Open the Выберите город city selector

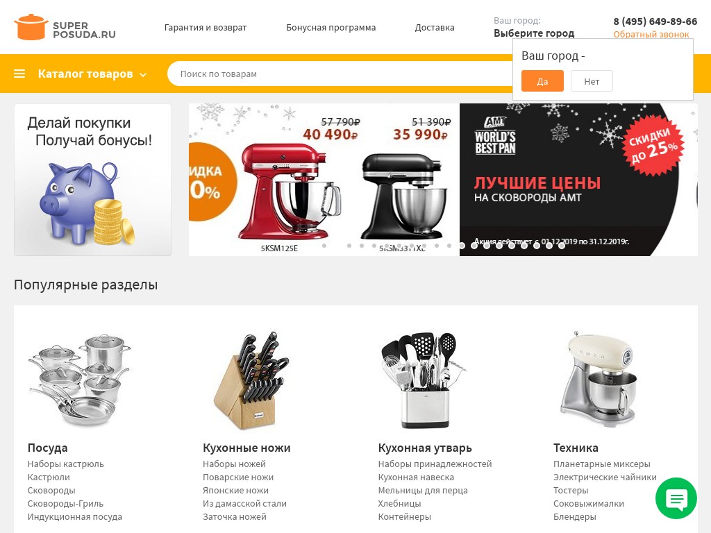[x=534, y=33]
